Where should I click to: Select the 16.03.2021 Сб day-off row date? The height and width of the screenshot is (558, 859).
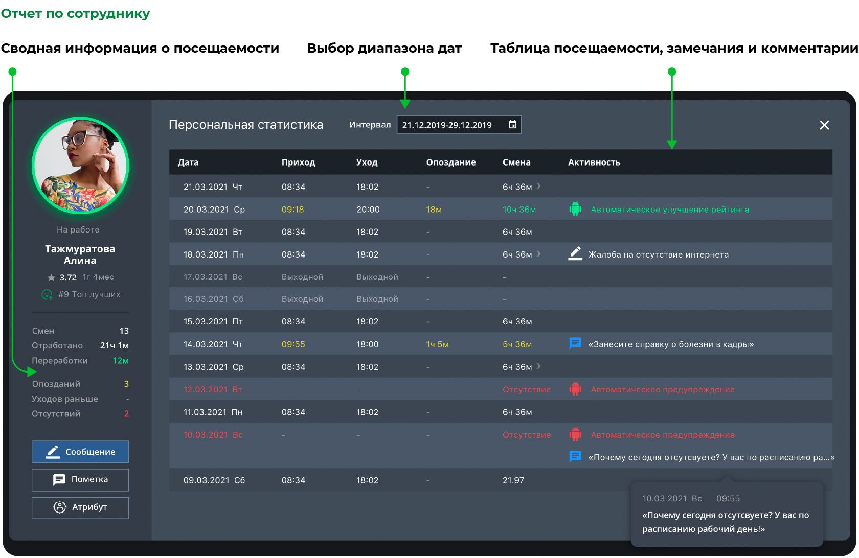214,299
